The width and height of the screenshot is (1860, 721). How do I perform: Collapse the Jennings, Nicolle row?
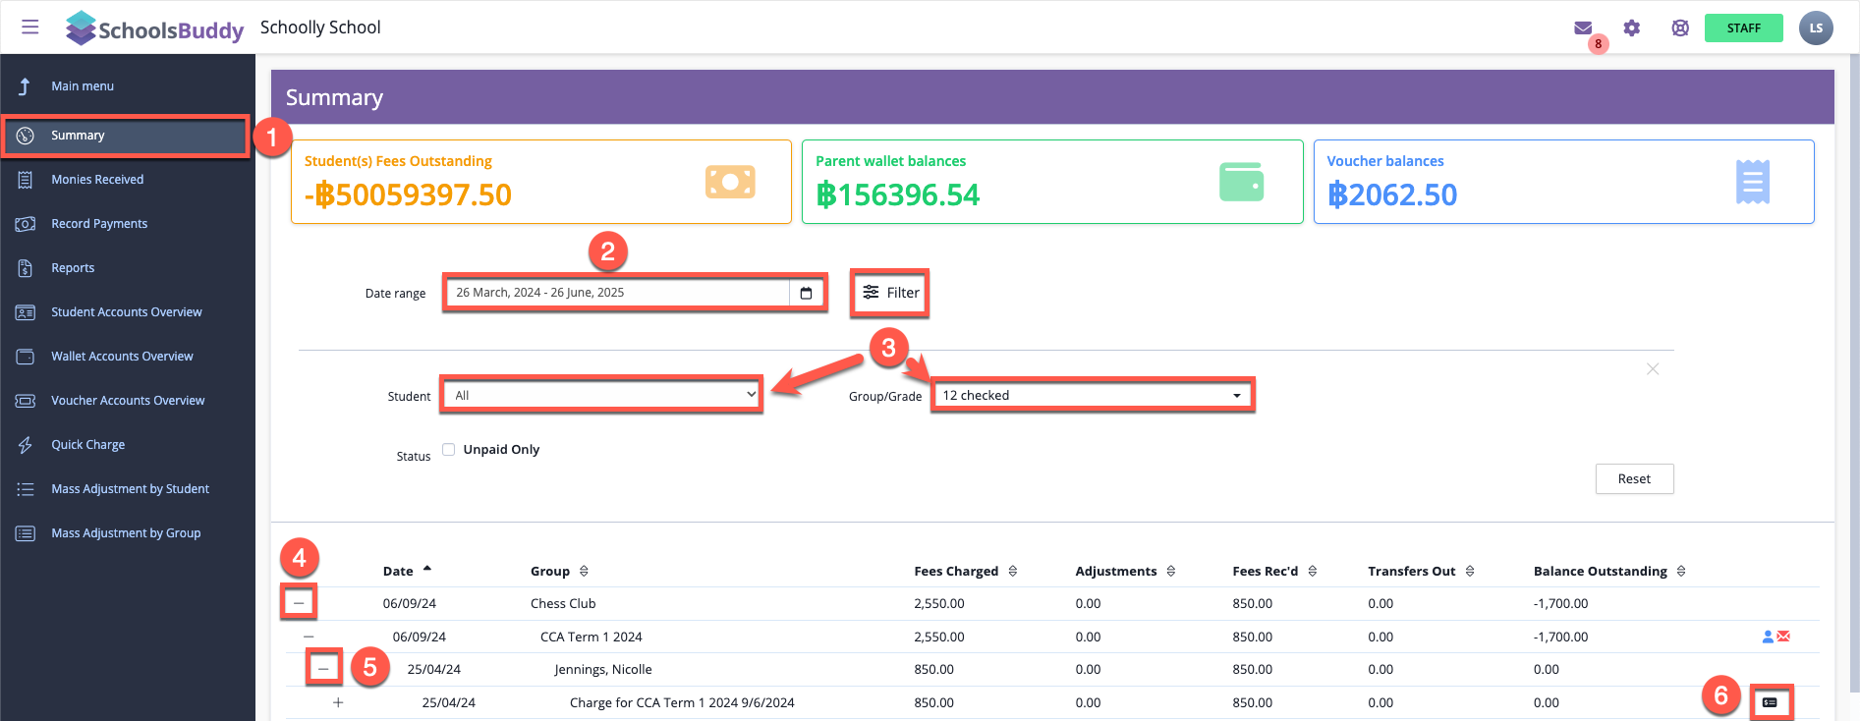323,669
